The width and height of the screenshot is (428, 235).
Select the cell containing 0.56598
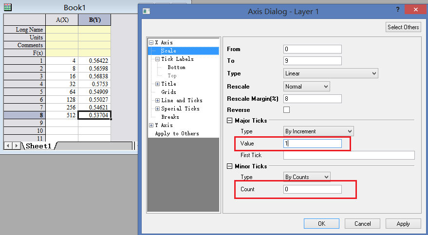tap(95, 69)
